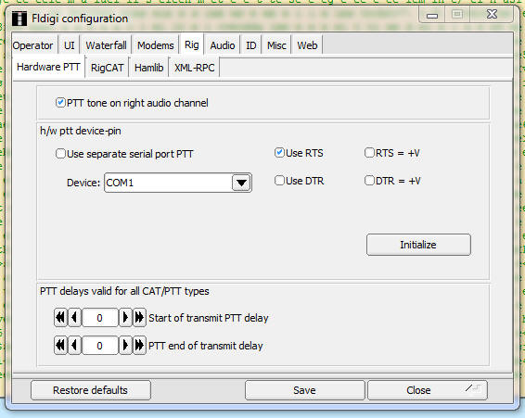Enable the Use DTR checkbox
The height and width of the screenshot is (418, 525).
tap(279, 181)
